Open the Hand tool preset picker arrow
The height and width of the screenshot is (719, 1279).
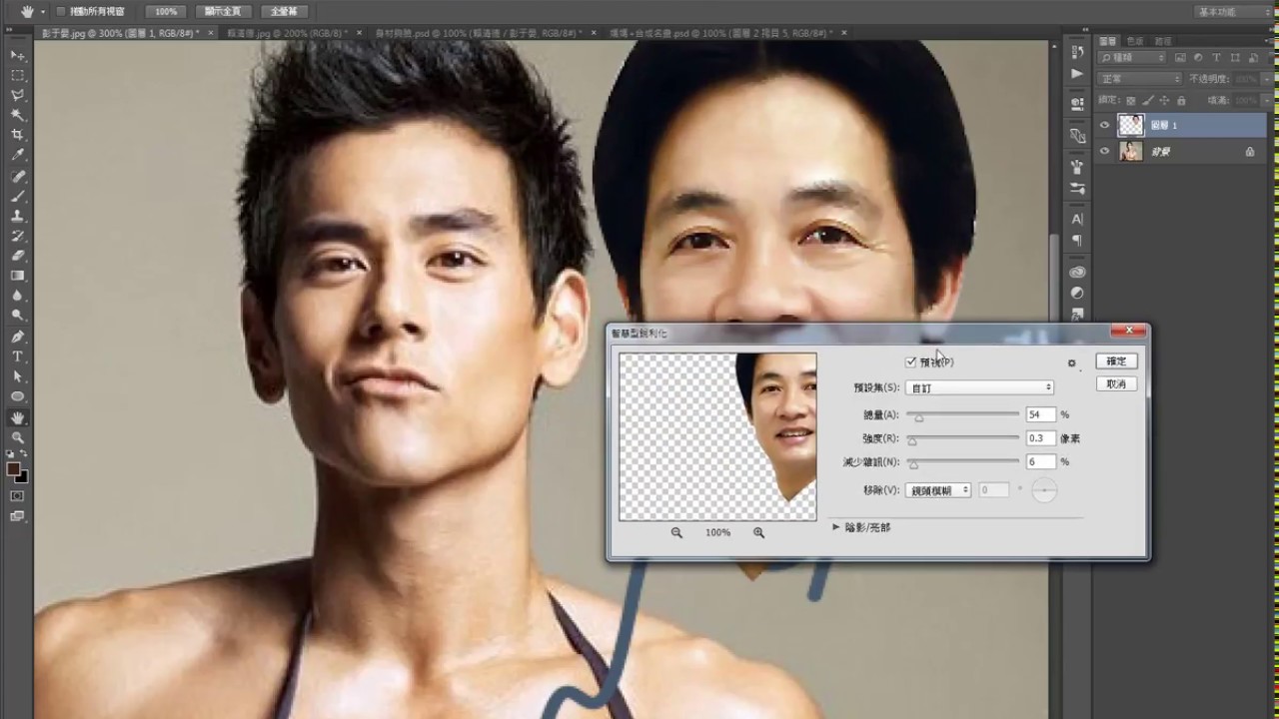(42, 12)
